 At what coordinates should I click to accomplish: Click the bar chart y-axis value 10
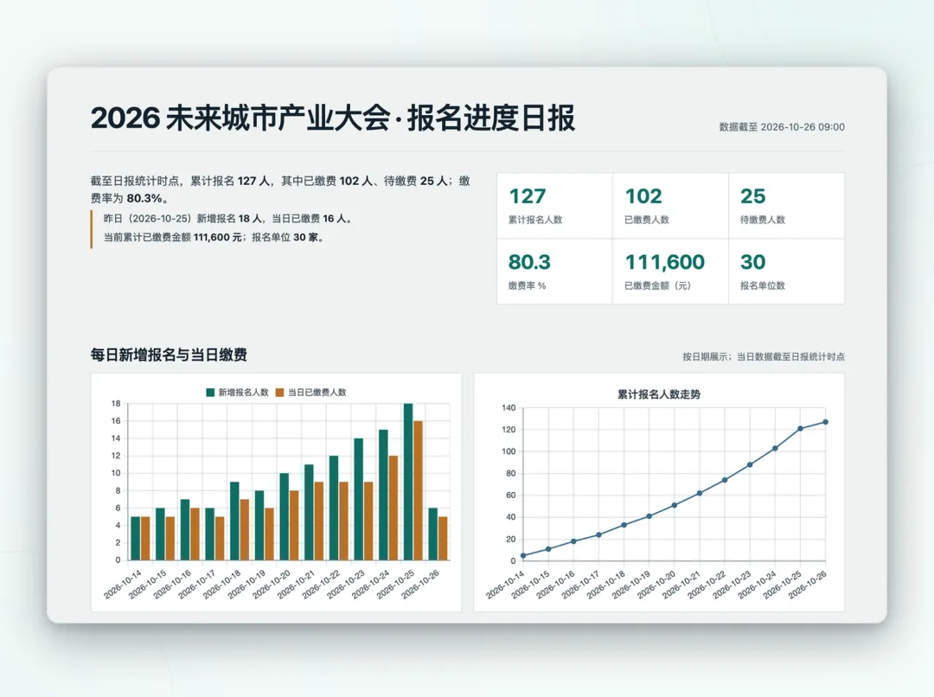pyautogui.click(x=116, y=473)
